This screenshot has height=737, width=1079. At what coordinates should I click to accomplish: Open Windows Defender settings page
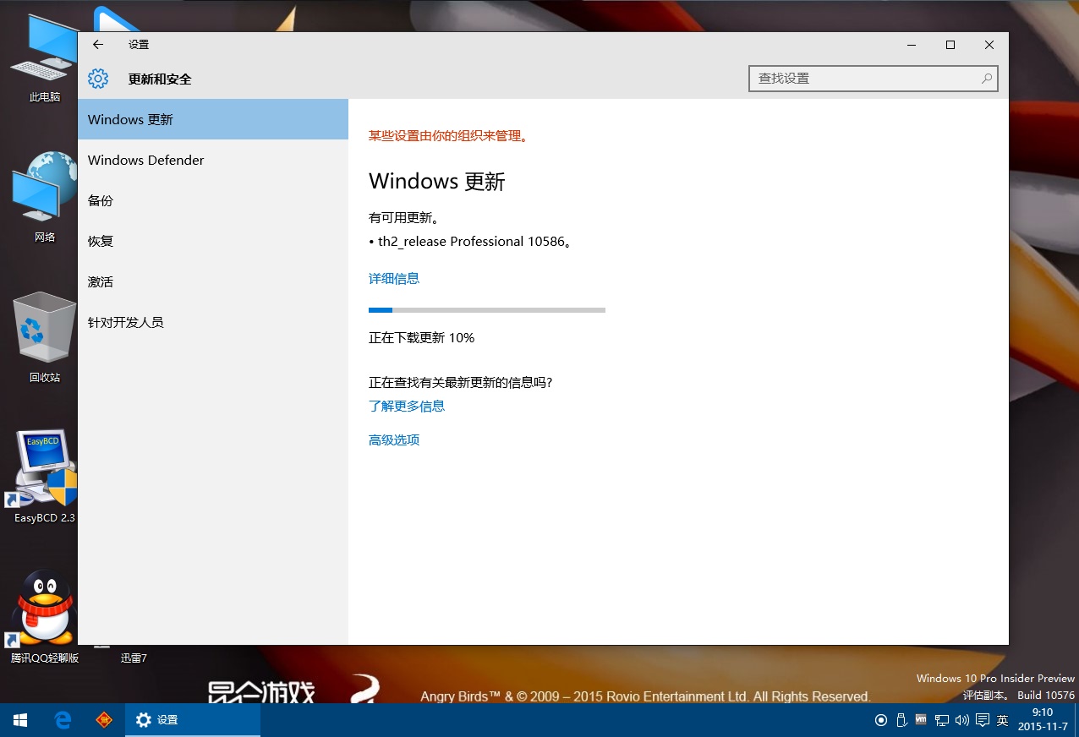coord(213,160)
